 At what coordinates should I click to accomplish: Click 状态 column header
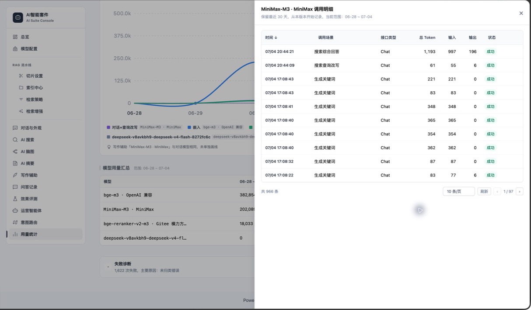tap(492, 38)
